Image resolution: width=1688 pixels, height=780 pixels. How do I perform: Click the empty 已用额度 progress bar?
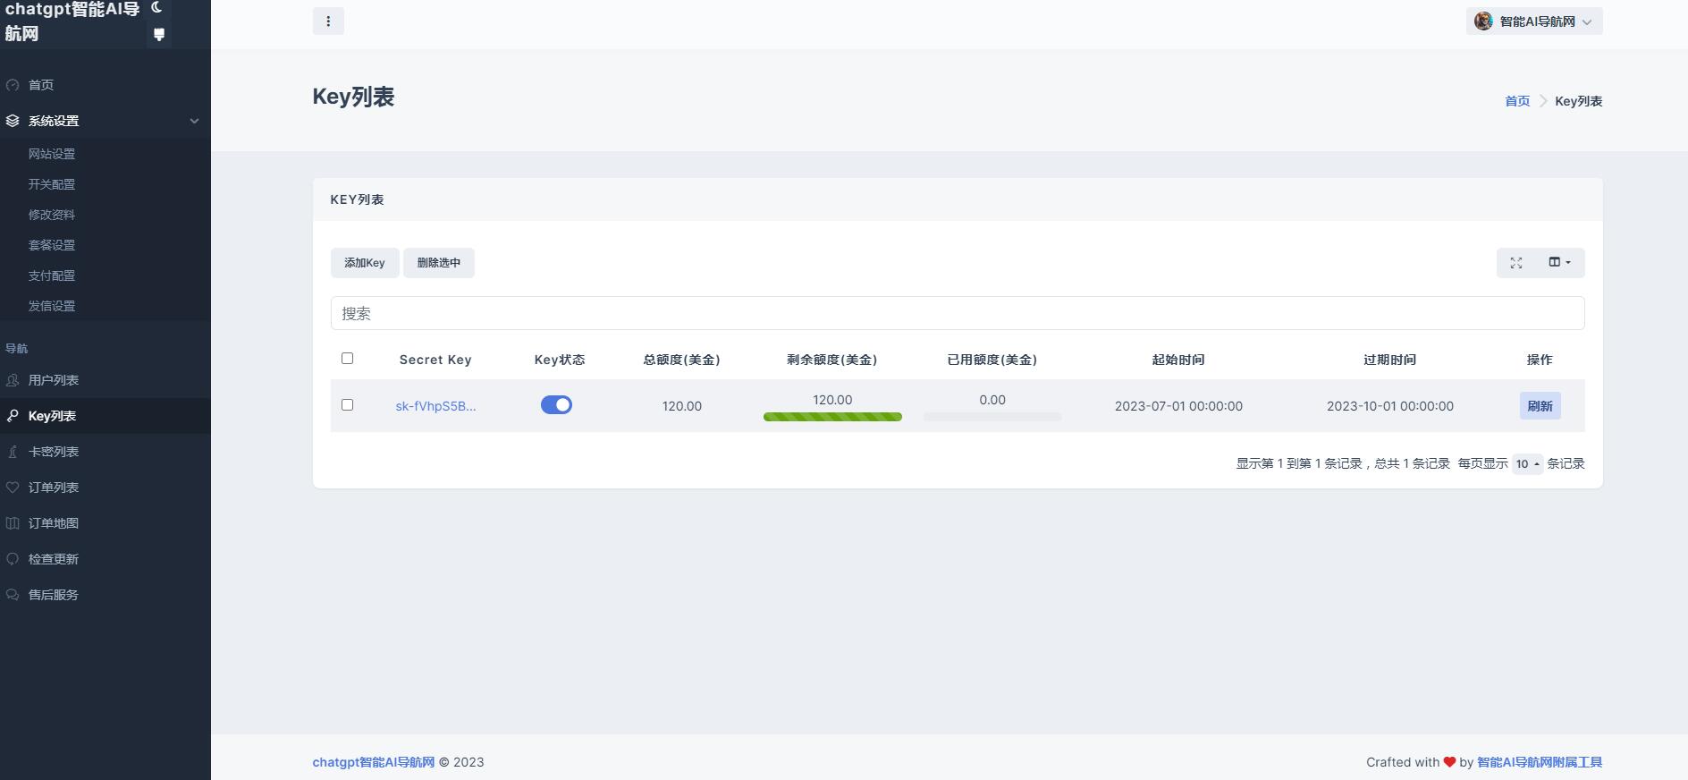[x=992, y=417]
